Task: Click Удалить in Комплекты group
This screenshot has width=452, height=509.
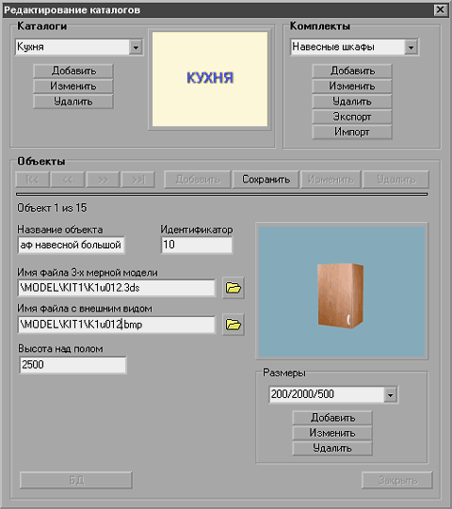Action: [x=352, y=102]
